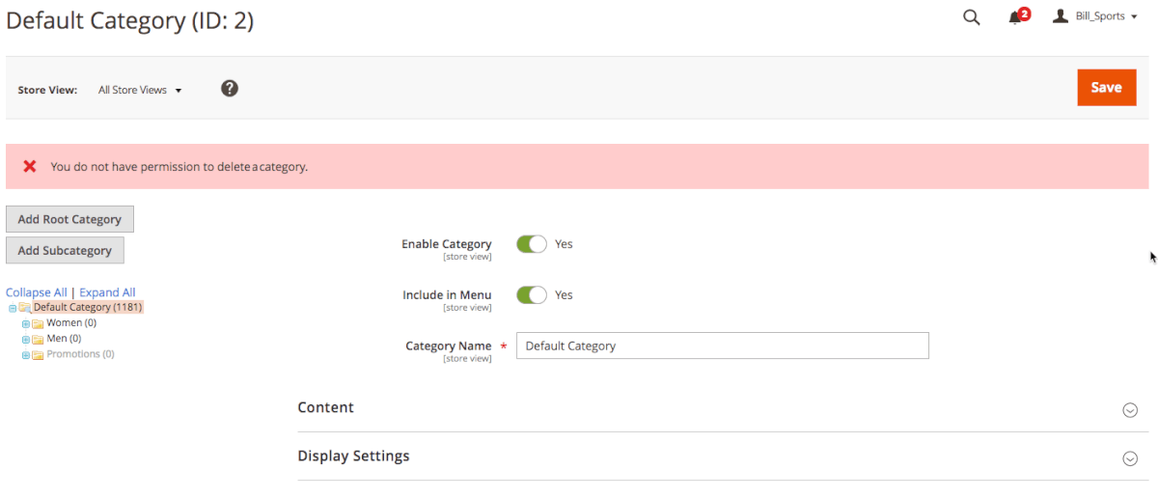
Task: Click the Men category folder icon
Action: pyautogui.click(x=39, y=339)
